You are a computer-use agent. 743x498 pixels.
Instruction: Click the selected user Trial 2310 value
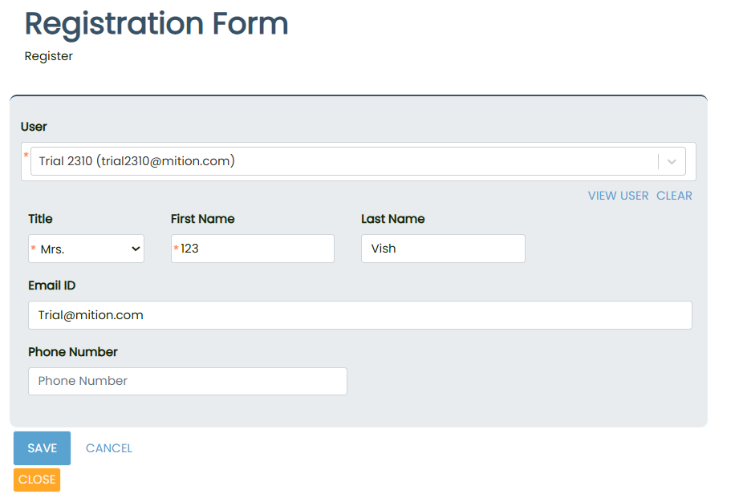point(137,161)
